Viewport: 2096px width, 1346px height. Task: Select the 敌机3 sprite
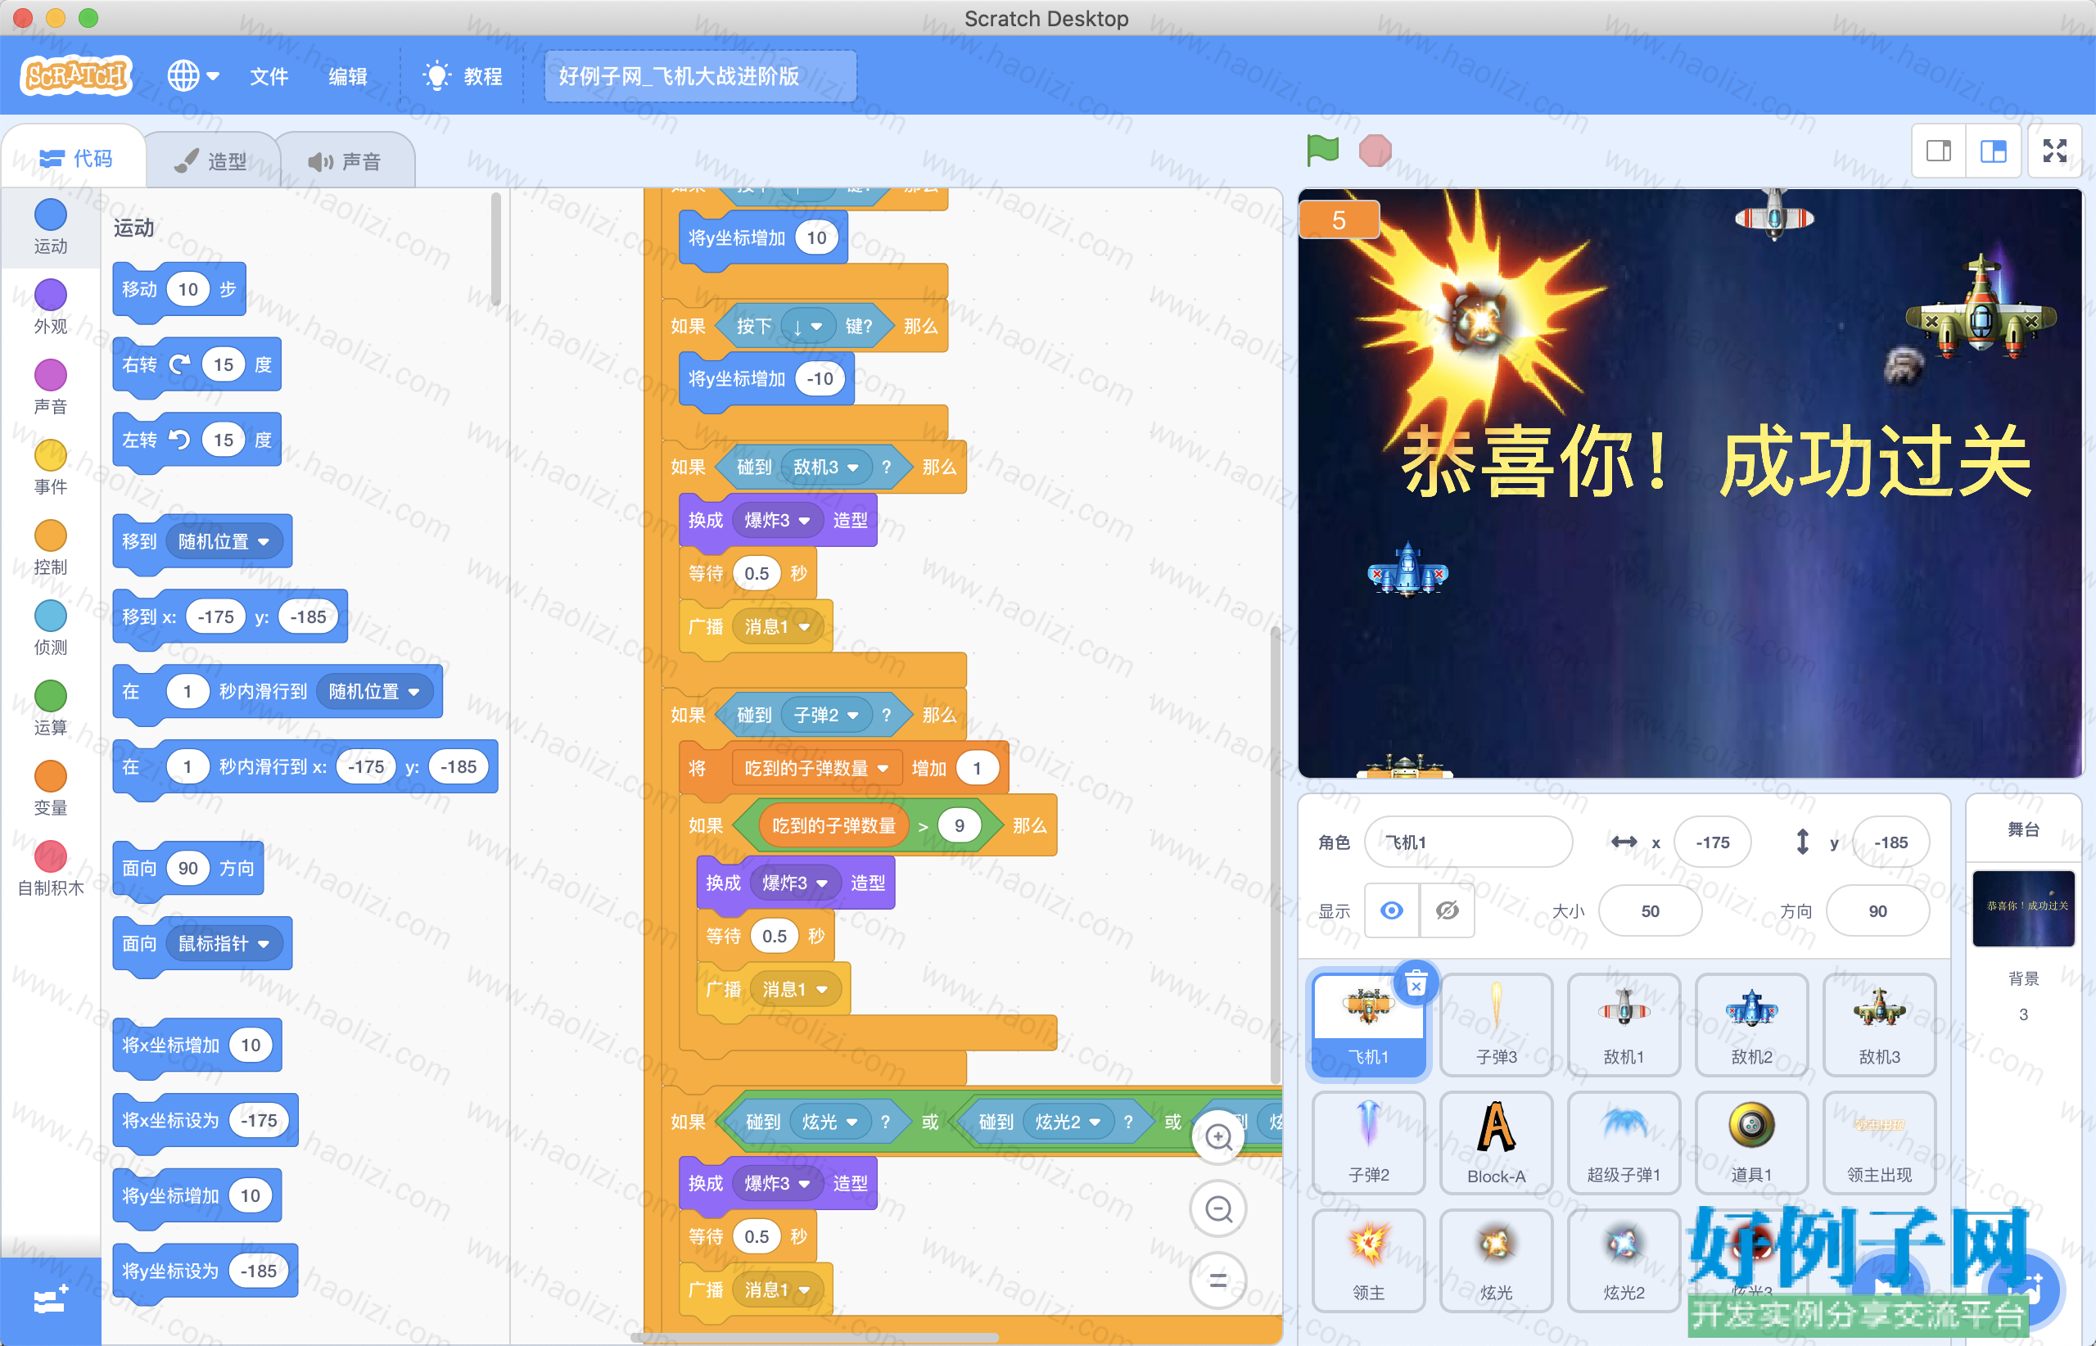point(1878,1024)
